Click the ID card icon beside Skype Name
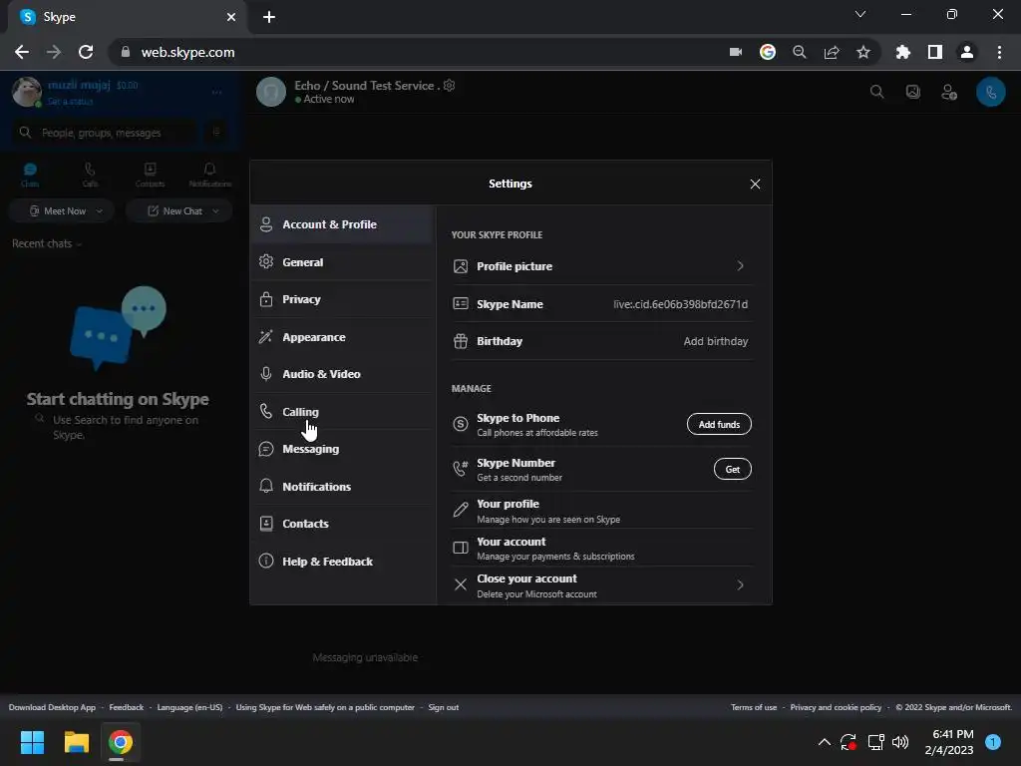The width and height of the screenshot is (1021, 766). [x=461, y=303]
